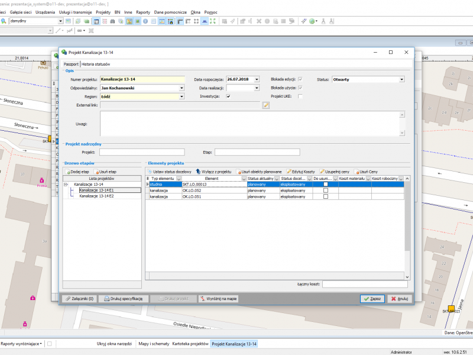Click the Etap input field
The image size is (473, 355).
[257, 152]
